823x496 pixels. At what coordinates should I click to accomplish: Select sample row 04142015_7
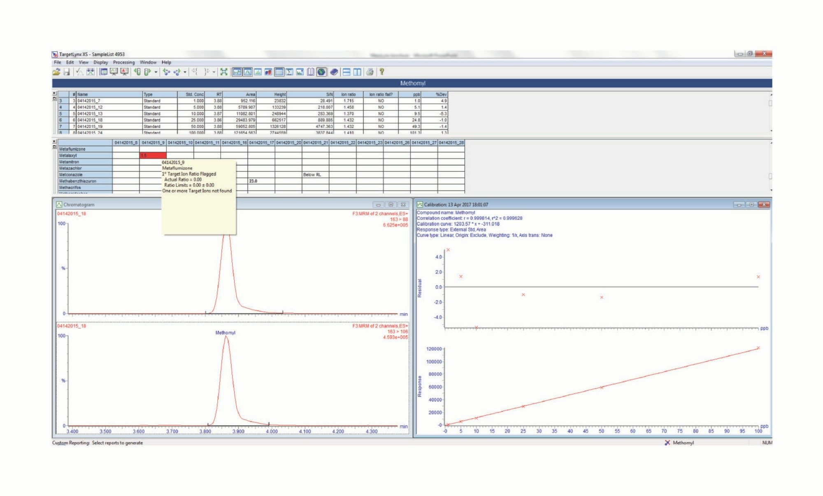pos(253,101)
